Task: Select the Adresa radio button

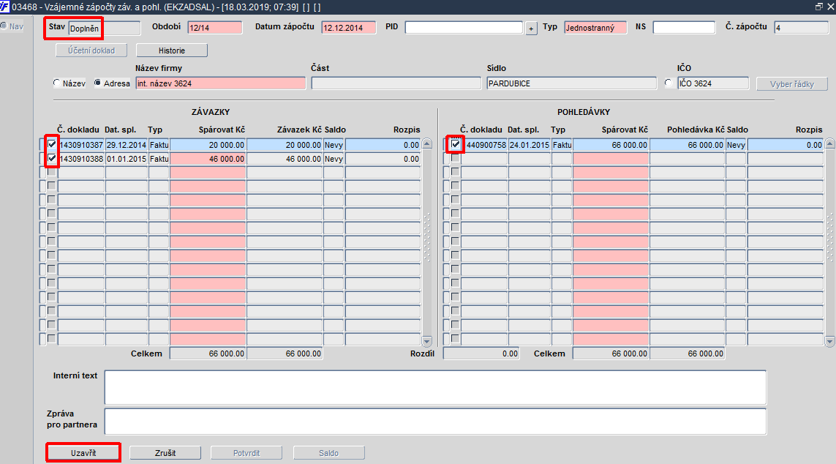Action: (97, 83)
